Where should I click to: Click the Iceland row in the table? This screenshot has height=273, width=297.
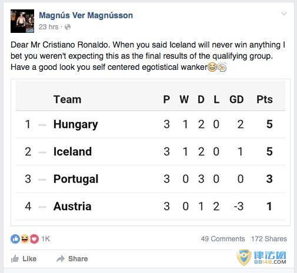151,151
